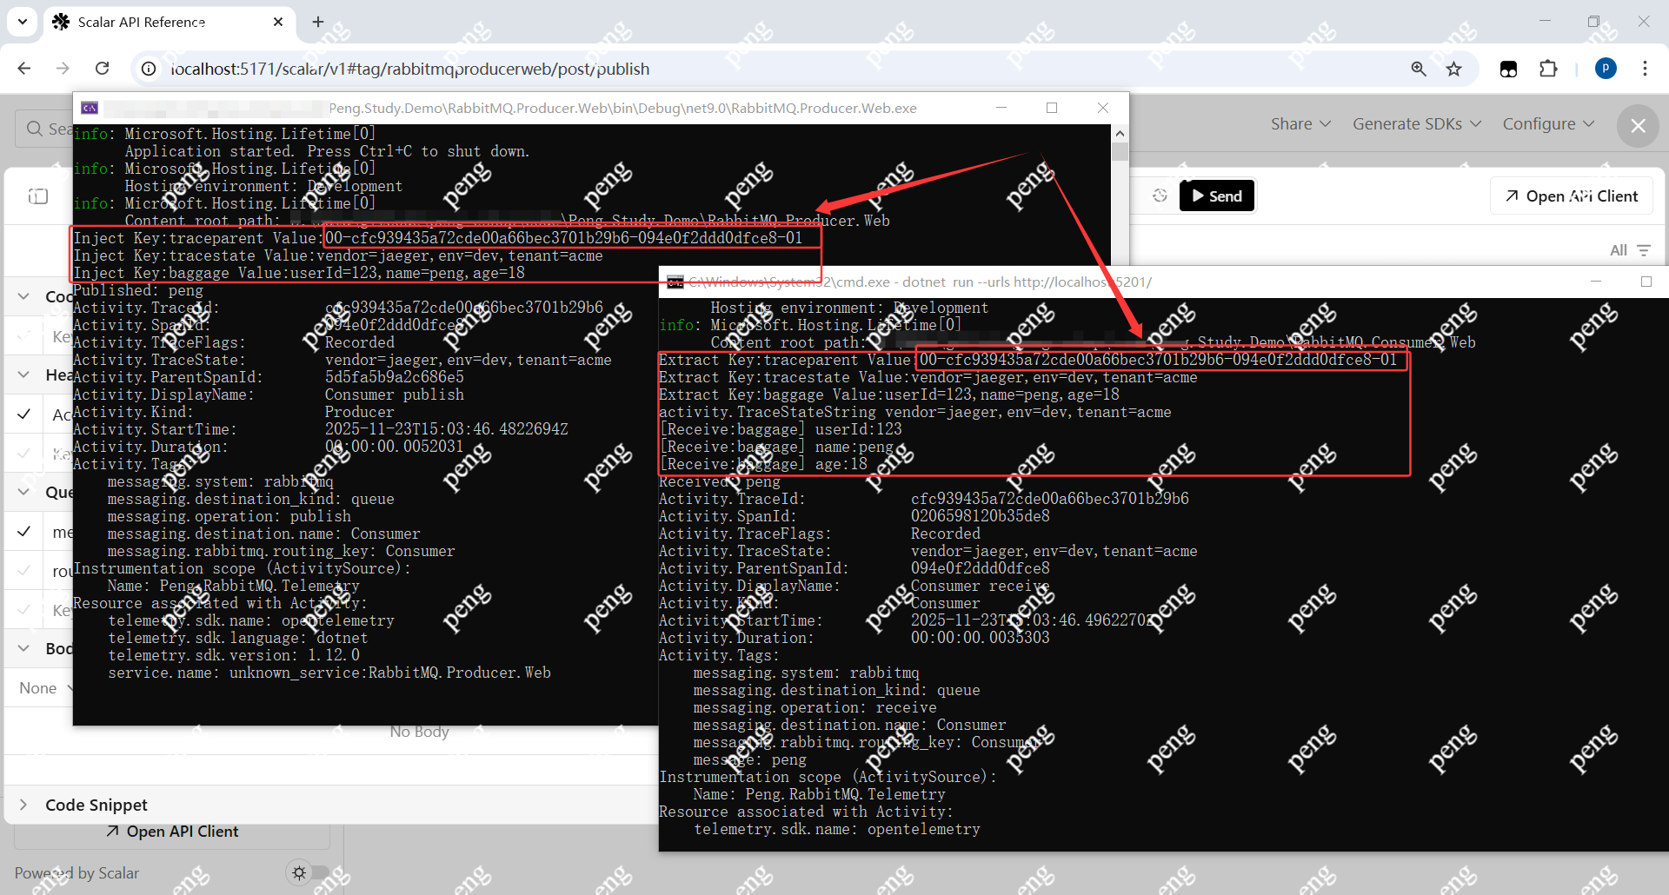Viewport: 1669px width, 895px height.
Task: Click the 'Consumer receive' DisplayName value
Action: coord(981,586)
